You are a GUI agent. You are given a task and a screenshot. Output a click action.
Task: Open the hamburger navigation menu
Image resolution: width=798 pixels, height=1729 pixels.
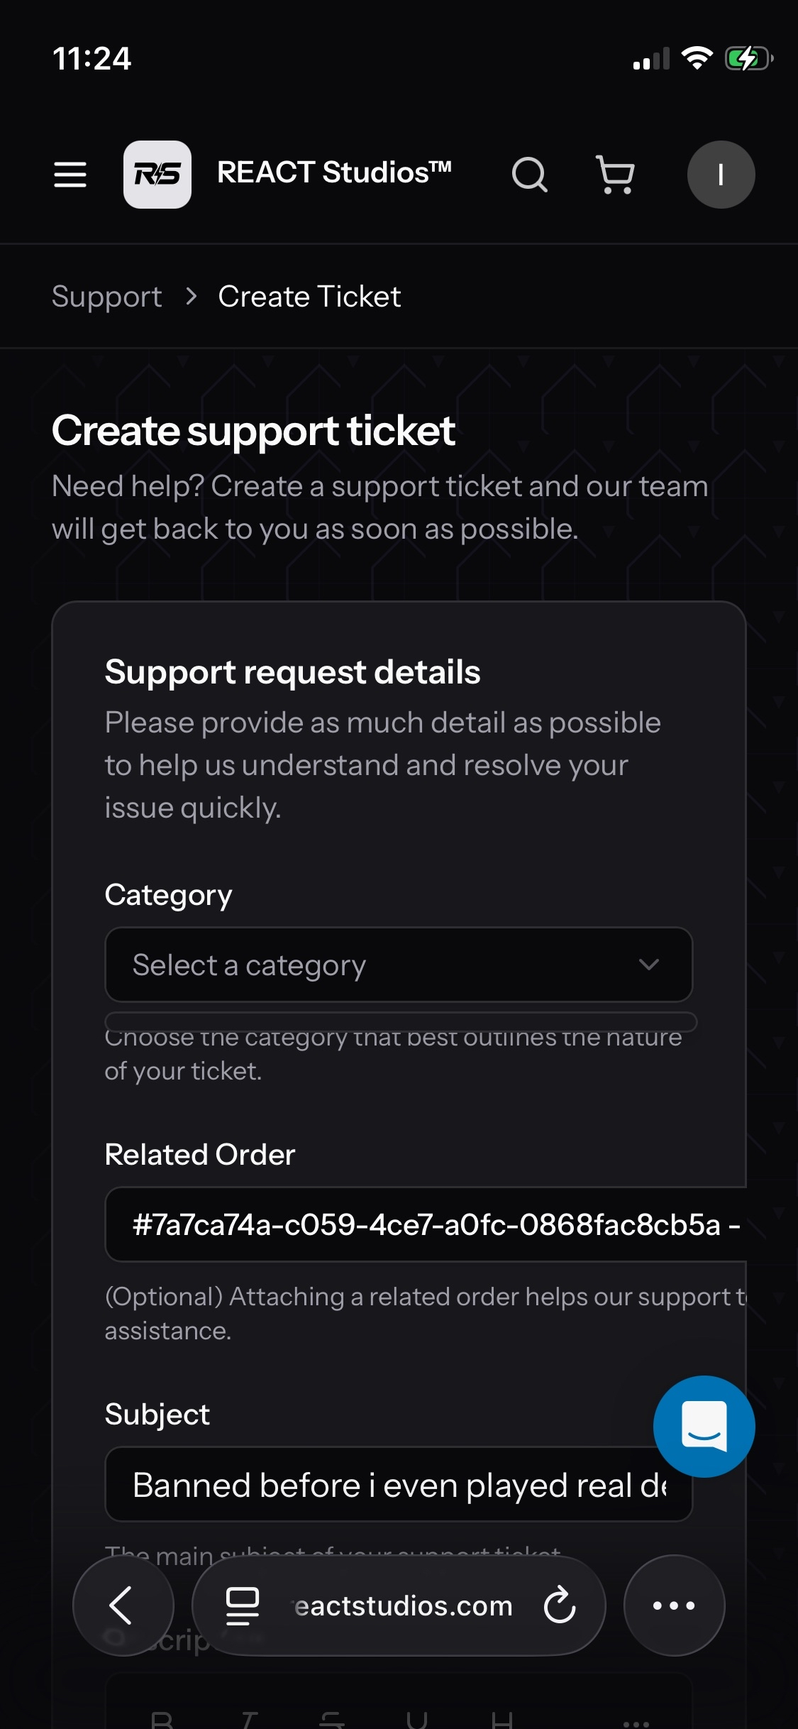(x=70, y=174)
